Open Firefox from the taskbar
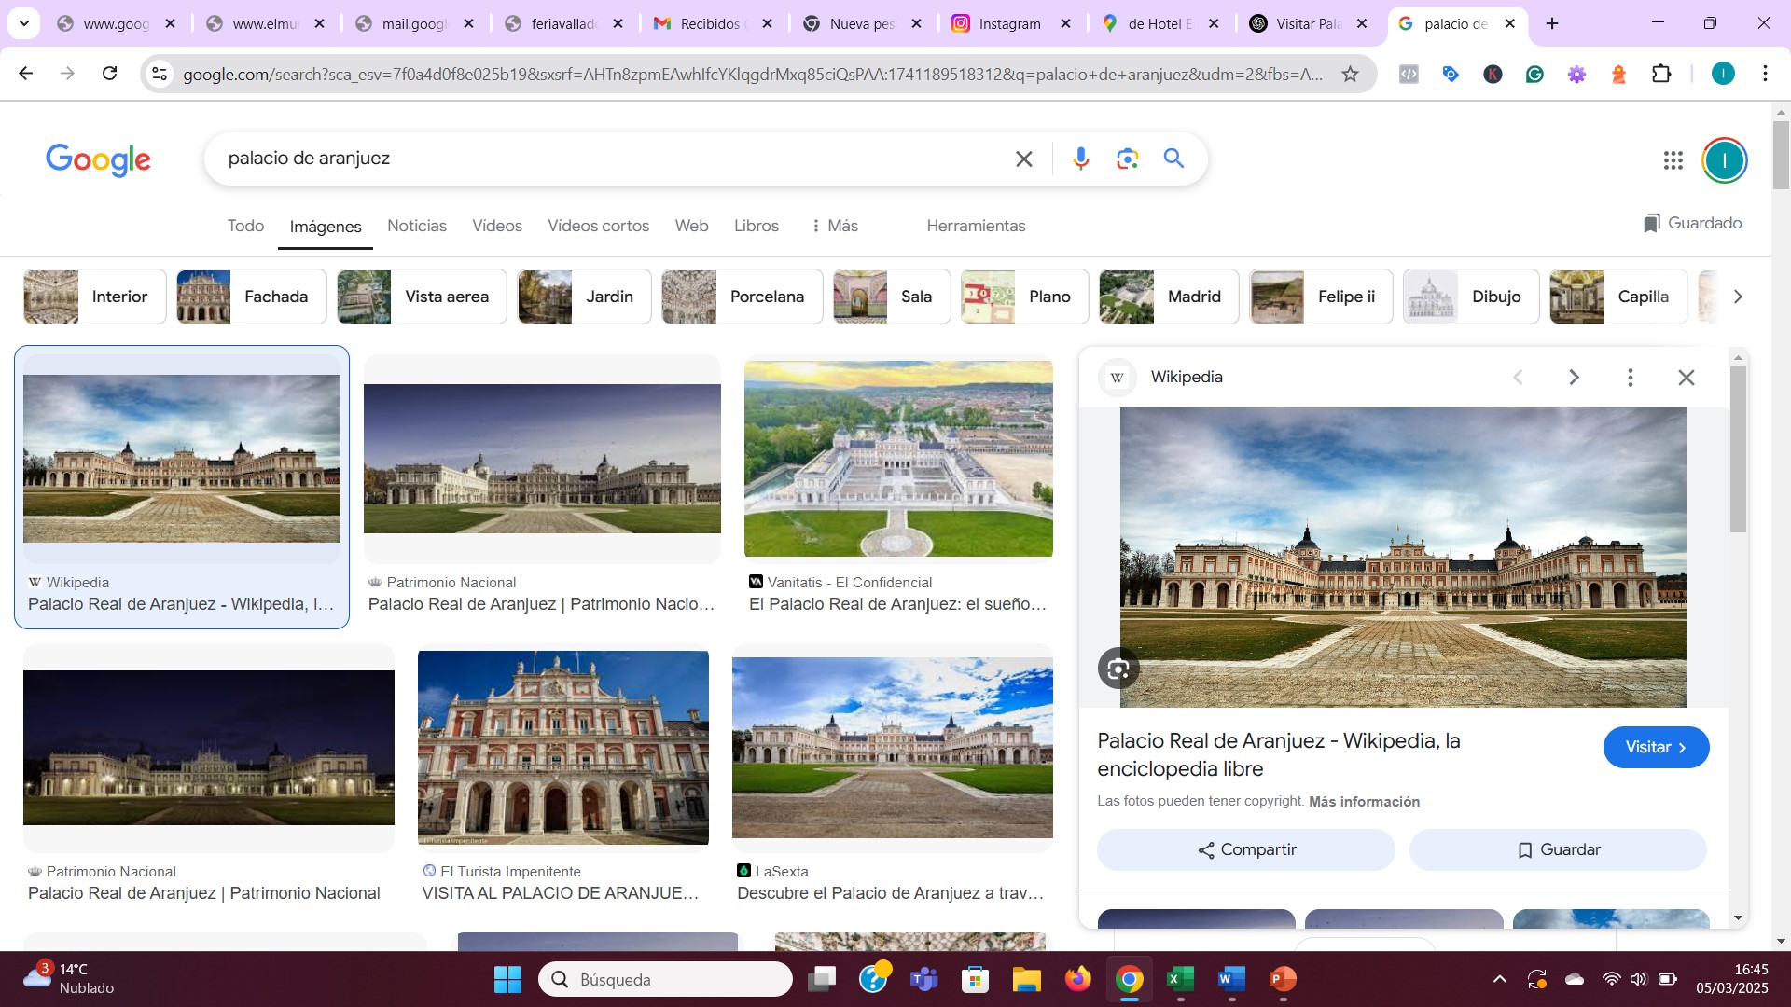The image size is (1791, 1007). tap(1077, 979)
